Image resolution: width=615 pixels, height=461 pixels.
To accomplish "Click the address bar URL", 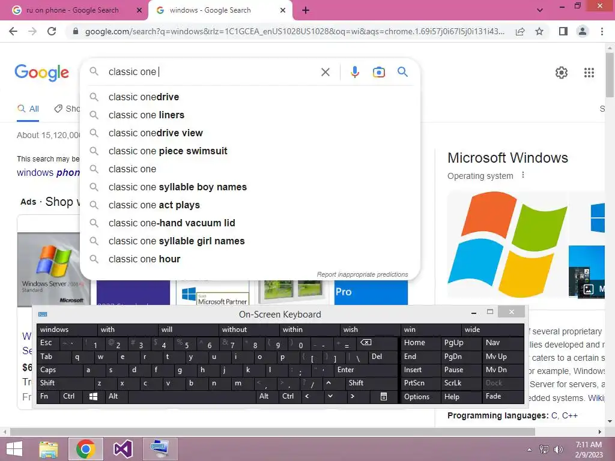I will (x=294, y=31).
